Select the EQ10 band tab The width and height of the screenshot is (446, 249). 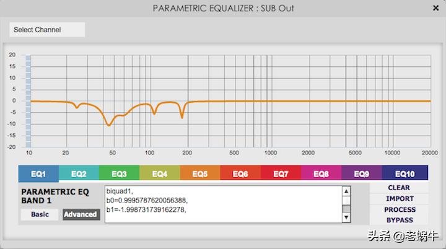pyautogui.click(x=404, y=173)
